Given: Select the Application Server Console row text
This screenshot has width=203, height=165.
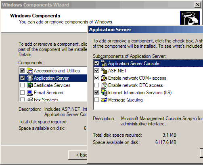Looking at the screenshot, I should [134, 63].
